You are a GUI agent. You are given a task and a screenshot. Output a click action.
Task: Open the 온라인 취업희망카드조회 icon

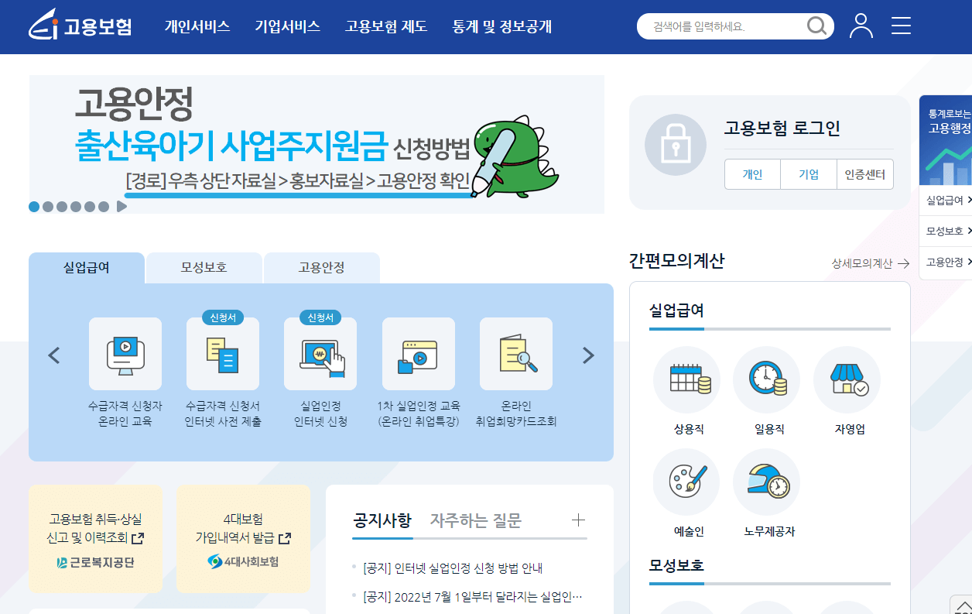[516, 354]
